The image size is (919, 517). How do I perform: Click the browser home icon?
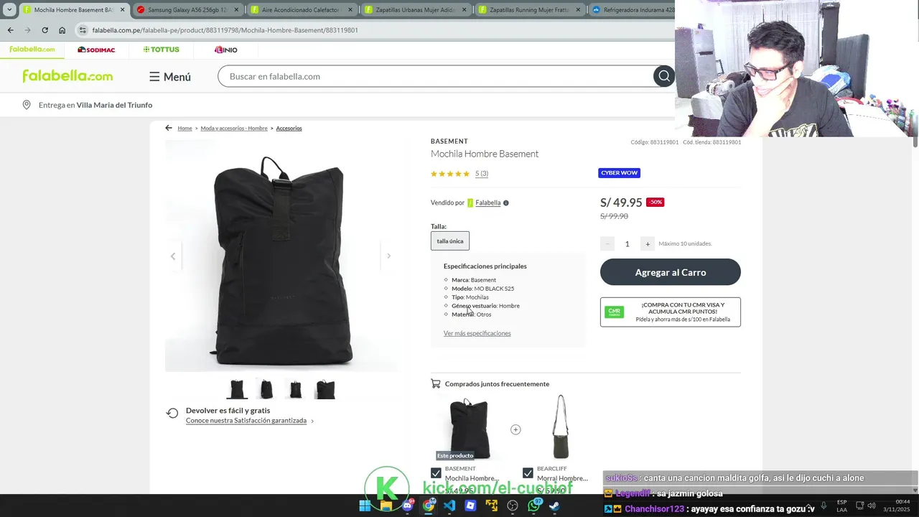coord(62,30)
